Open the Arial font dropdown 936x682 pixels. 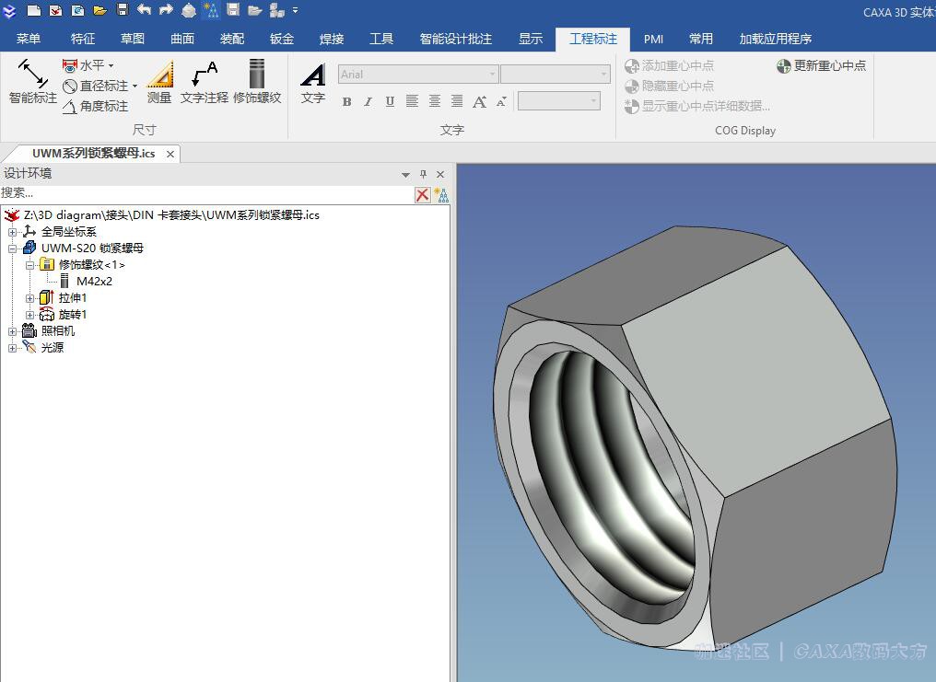coord(492,75)
